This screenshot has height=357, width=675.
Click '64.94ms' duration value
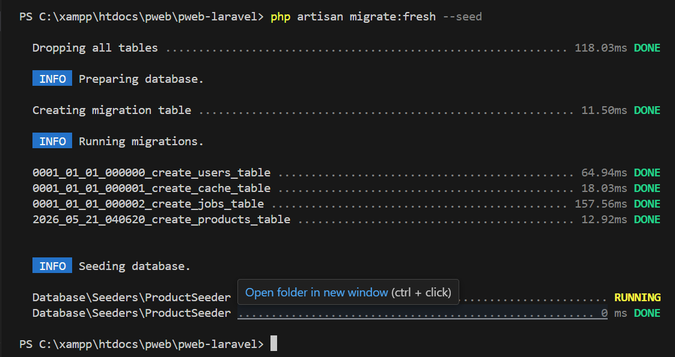(x=605, y=173)
